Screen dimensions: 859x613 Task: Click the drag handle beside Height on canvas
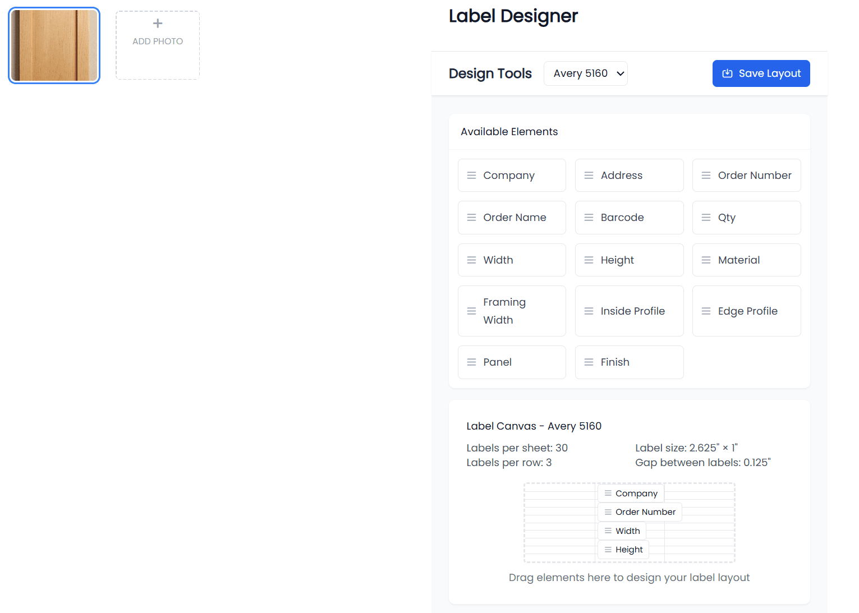608,550
